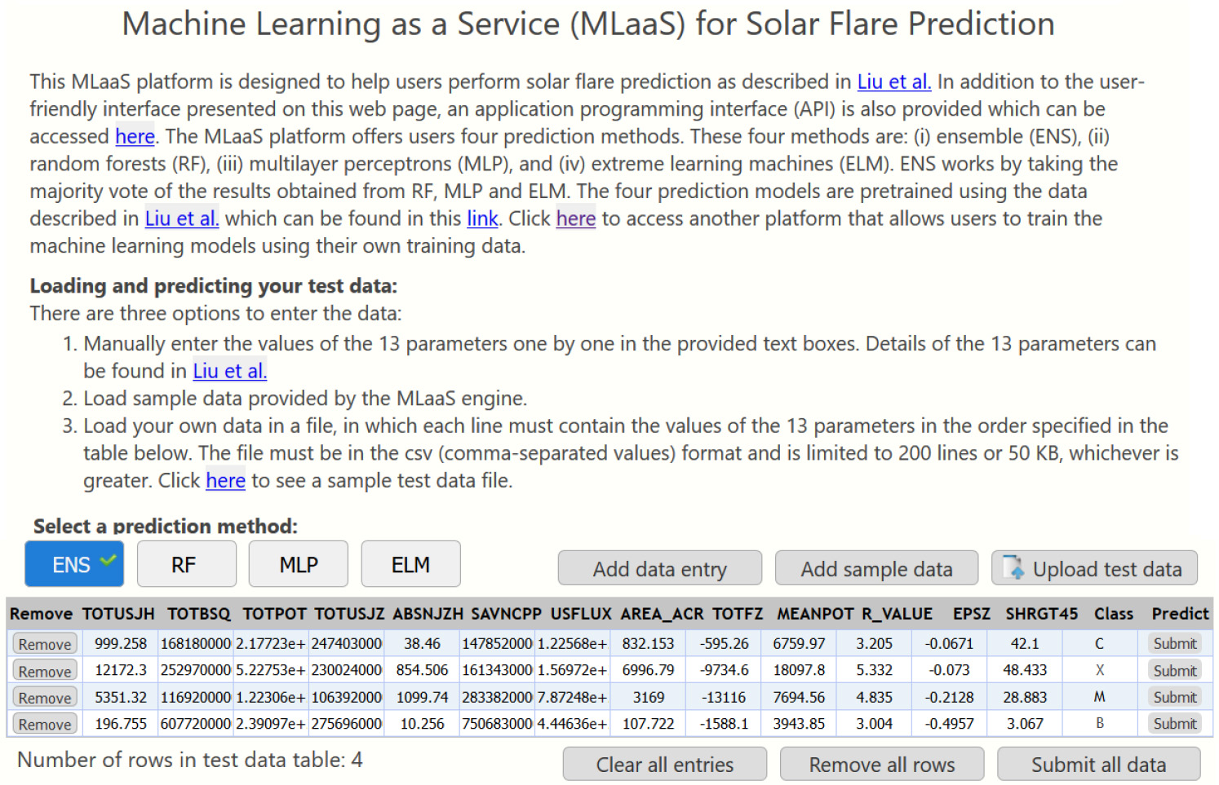The image size is (1219, 785).
Task: View the sample test data file link
Action: pos(225,481)
